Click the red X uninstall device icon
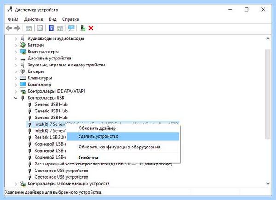 [x=91, y=28]
